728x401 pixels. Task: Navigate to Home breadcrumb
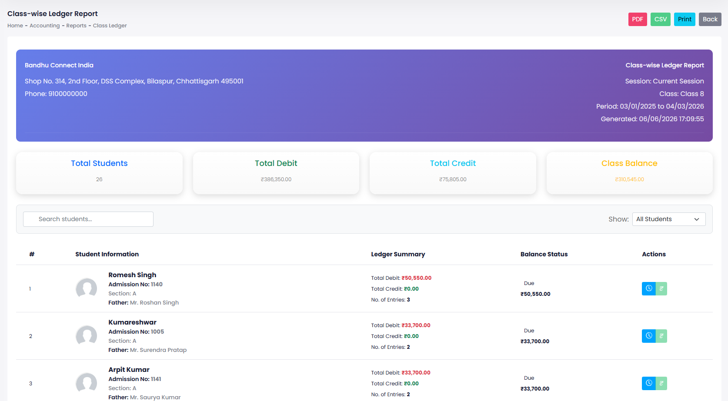point(15,26)
